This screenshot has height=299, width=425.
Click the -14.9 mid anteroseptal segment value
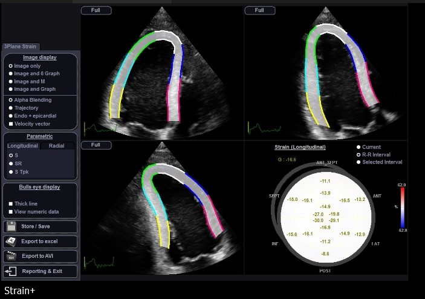click(325, 207)
